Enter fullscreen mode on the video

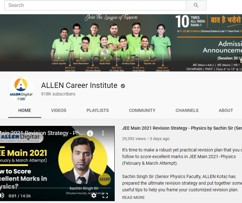coord(105,195)
